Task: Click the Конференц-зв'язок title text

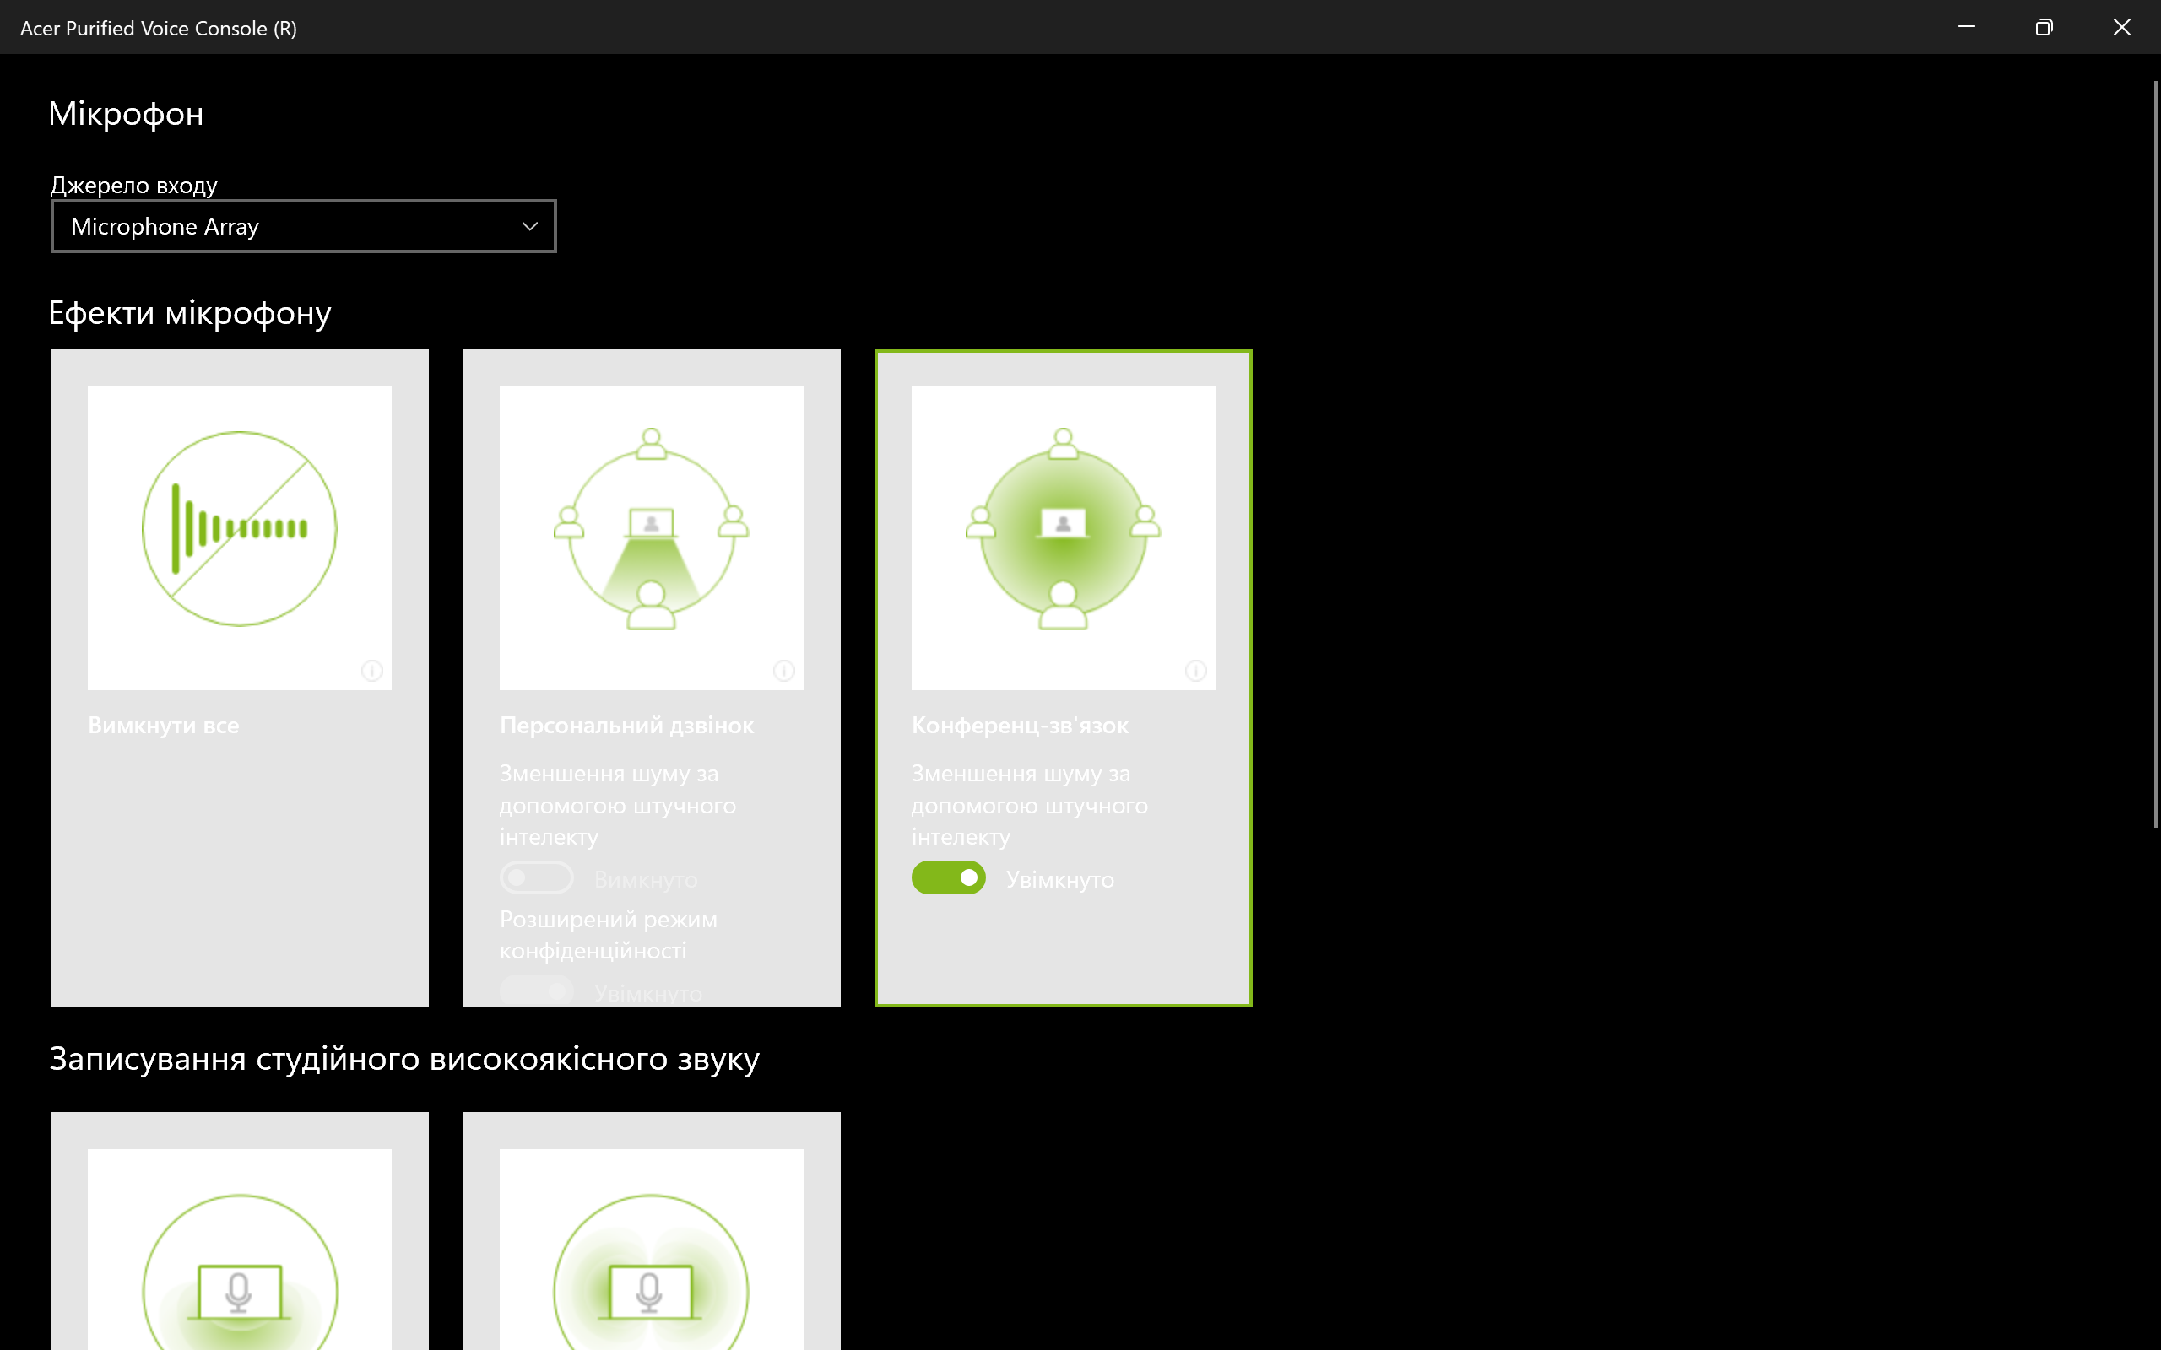Action: tap(1020, 726)
